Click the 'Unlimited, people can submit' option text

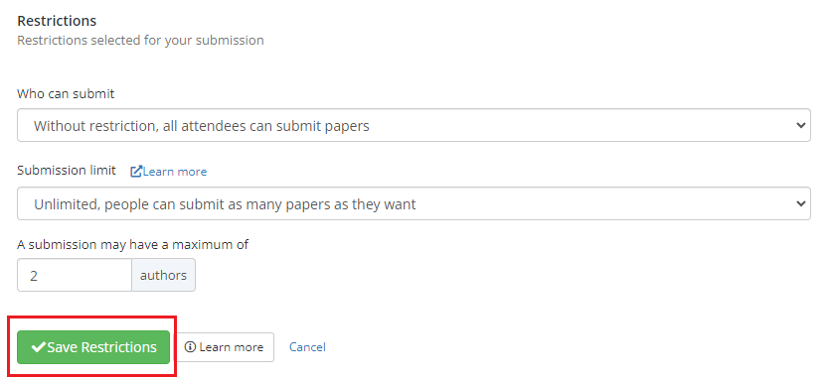[225, 204]
